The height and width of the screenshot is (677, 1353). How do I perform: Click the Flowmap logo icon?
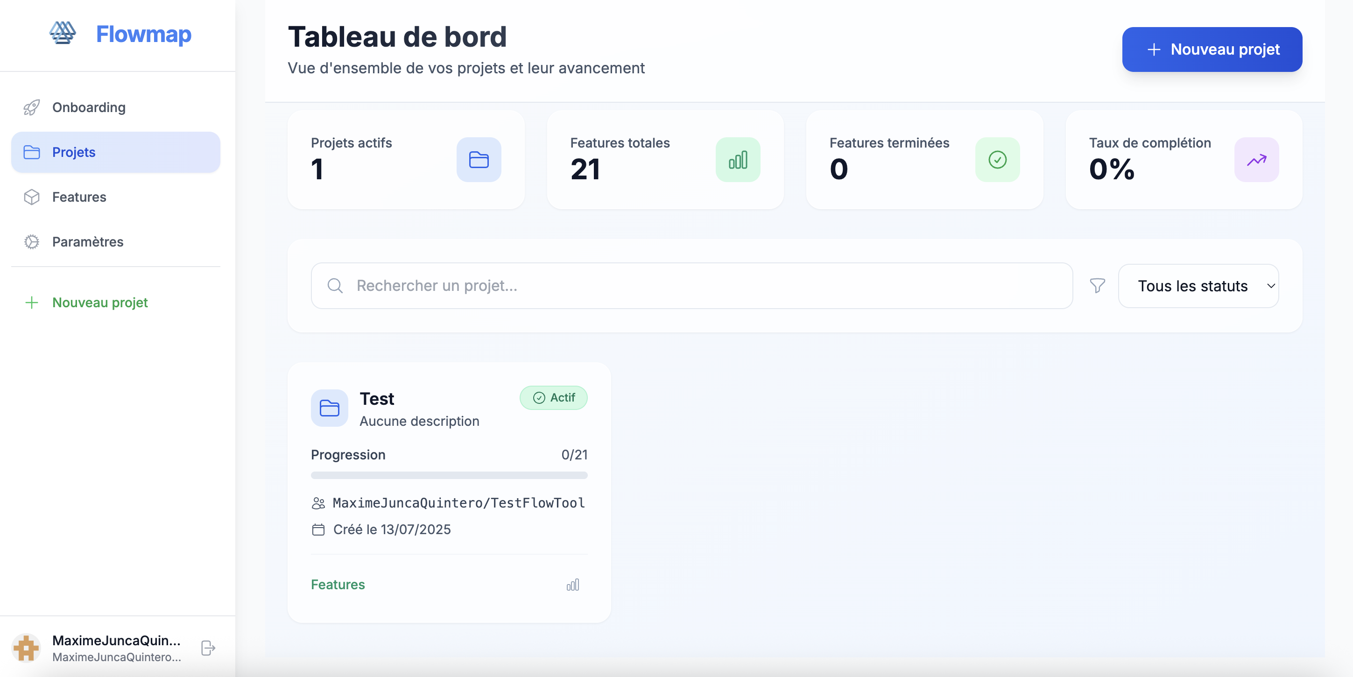pyautogui.click(x=63, y=34)
